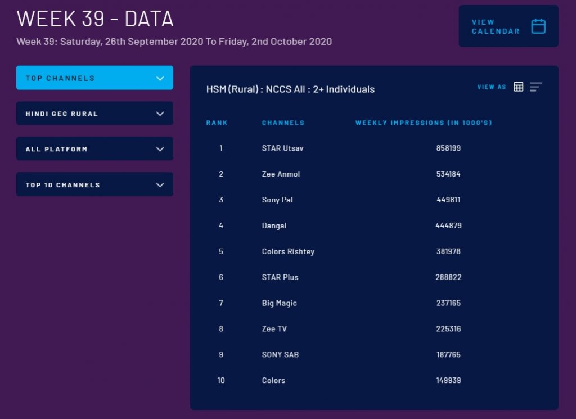Select the Zee Anmol channel name
Viewport: 576px width, 419px height.
(x=281, y=174)
